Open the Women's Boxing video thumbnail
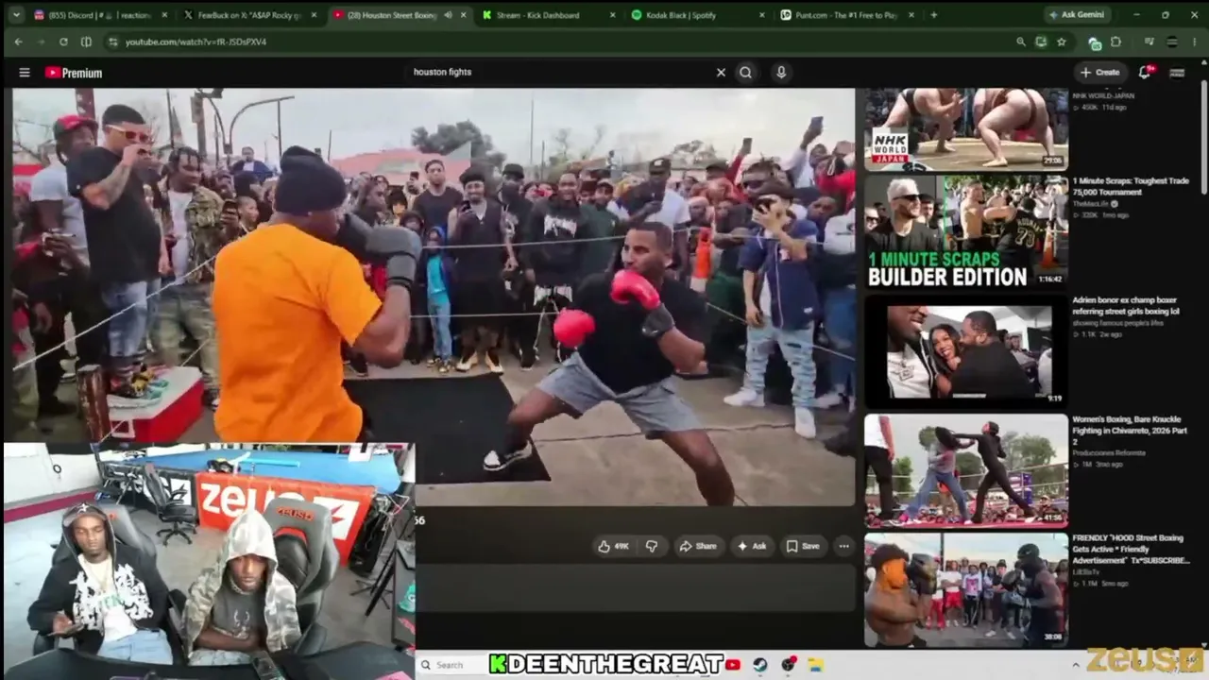 (x=966, y=470)
